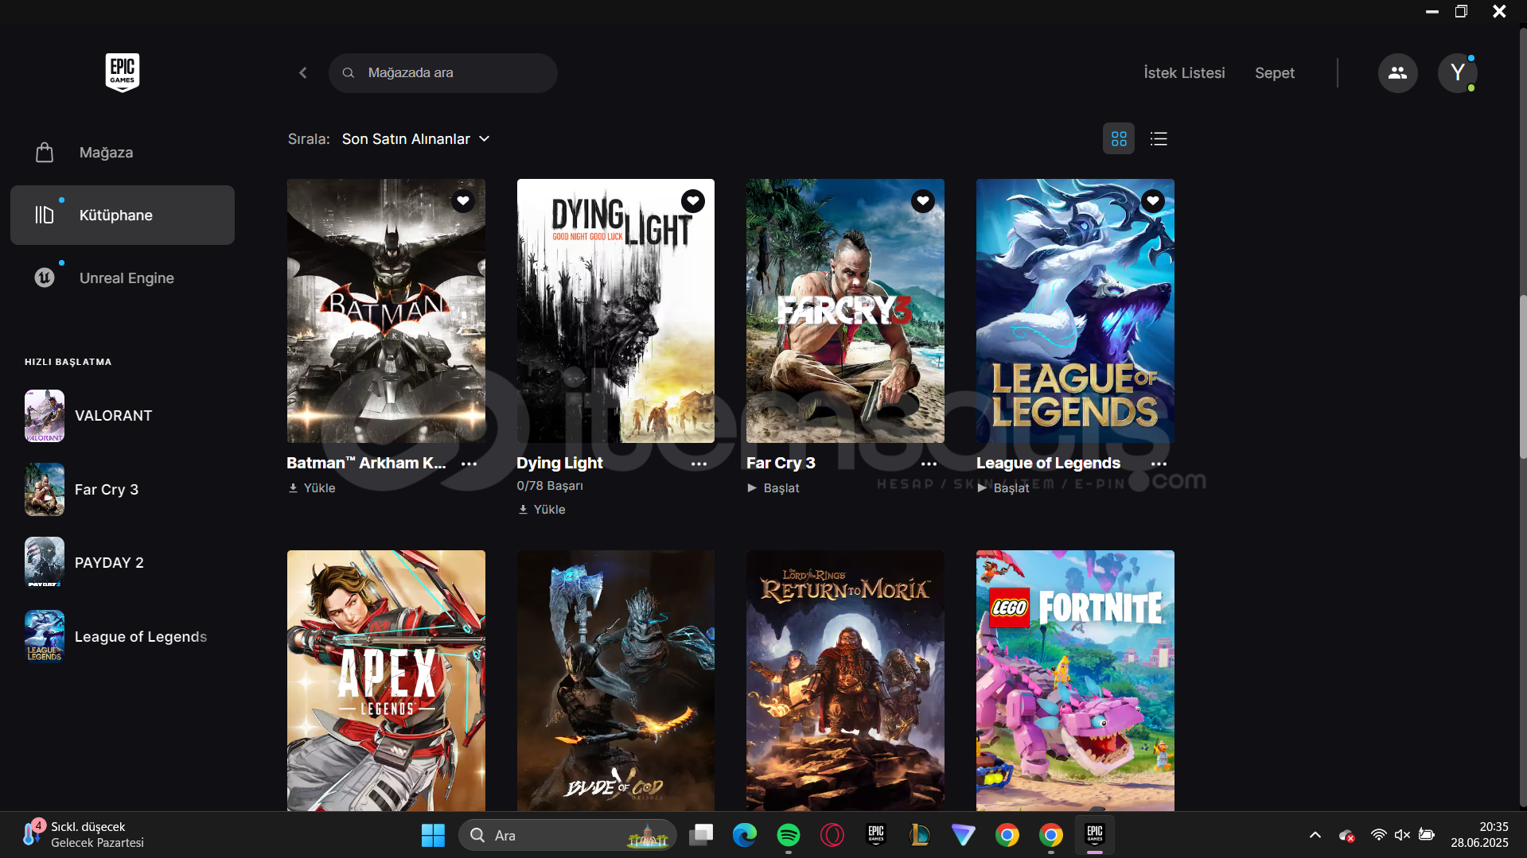1527x858 pixels.
Task: Open Blade of God cover art
Action: (616, 681)
